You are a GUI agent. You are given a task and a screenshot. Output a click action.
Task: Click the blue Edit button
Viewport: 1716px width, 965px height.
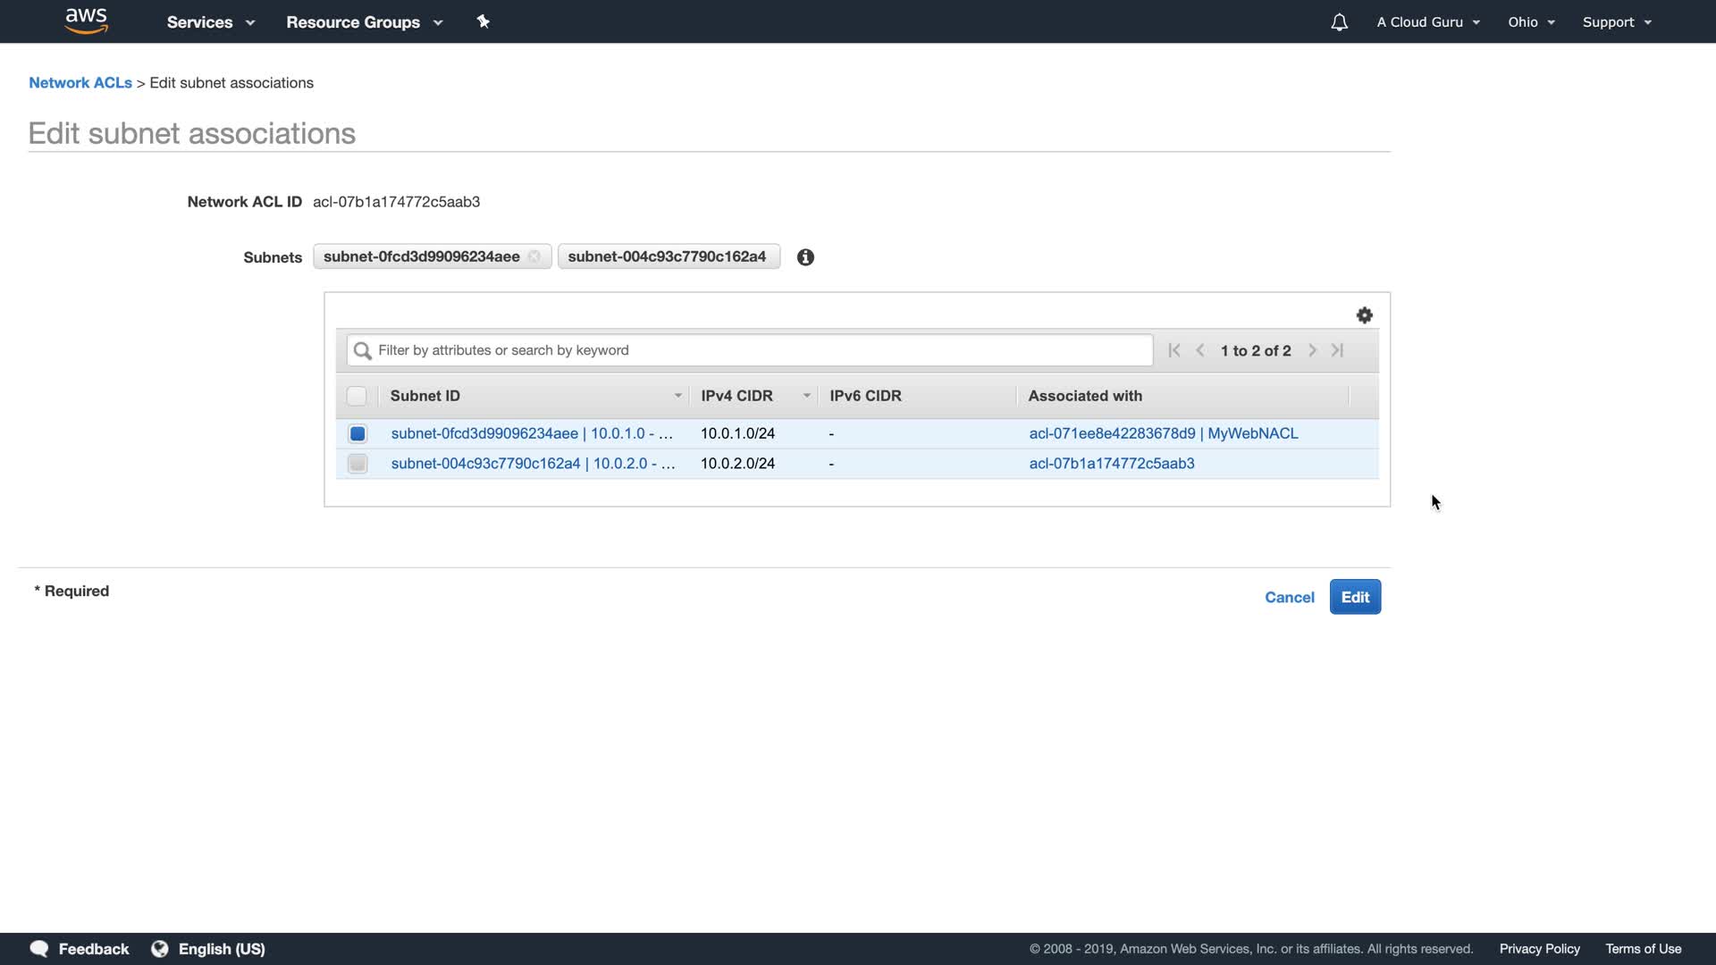1355,597
